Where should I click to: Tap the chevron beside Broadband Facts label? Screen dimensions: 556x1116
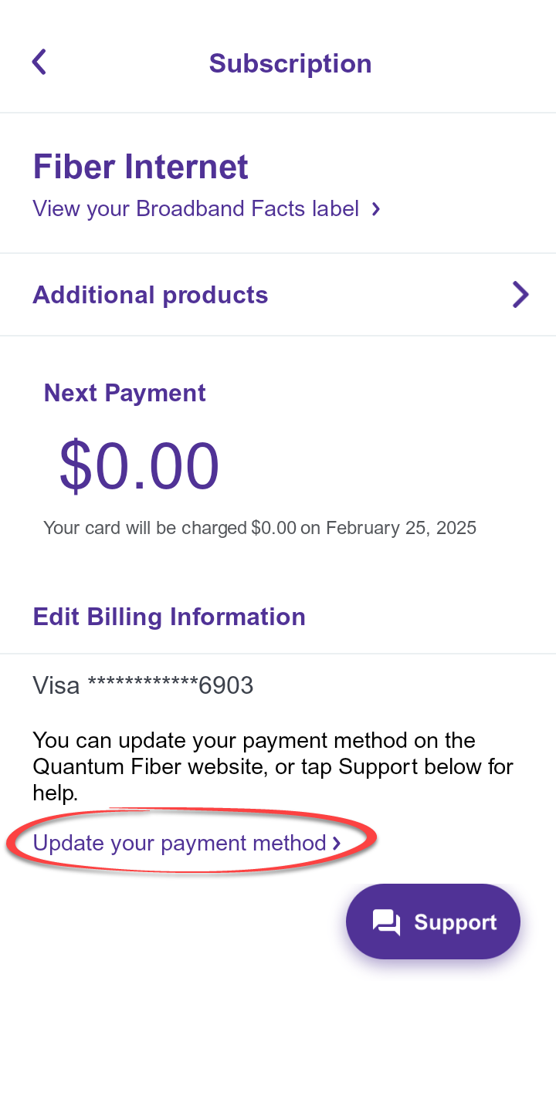coord(376,208)
